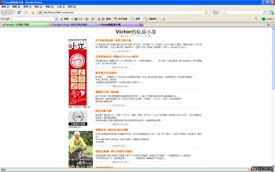Click the cyclist in yellow raincoat photo

click(x=81, y=149)
